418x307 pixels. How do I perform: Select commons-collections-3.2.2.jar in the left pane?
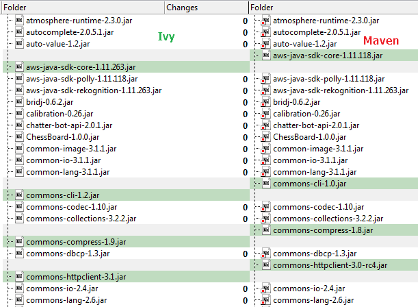[x=81, y=219]
